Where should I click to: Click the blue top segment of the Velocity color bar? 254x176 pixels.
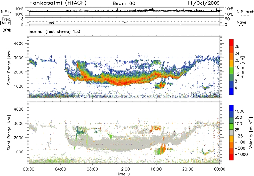pyautogui.click(x=231, y=108)
